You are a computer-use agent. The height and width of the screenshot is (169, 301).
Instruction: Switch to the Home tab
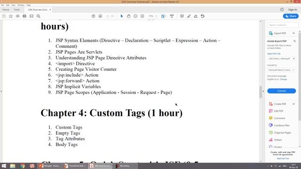pos(6,9)
